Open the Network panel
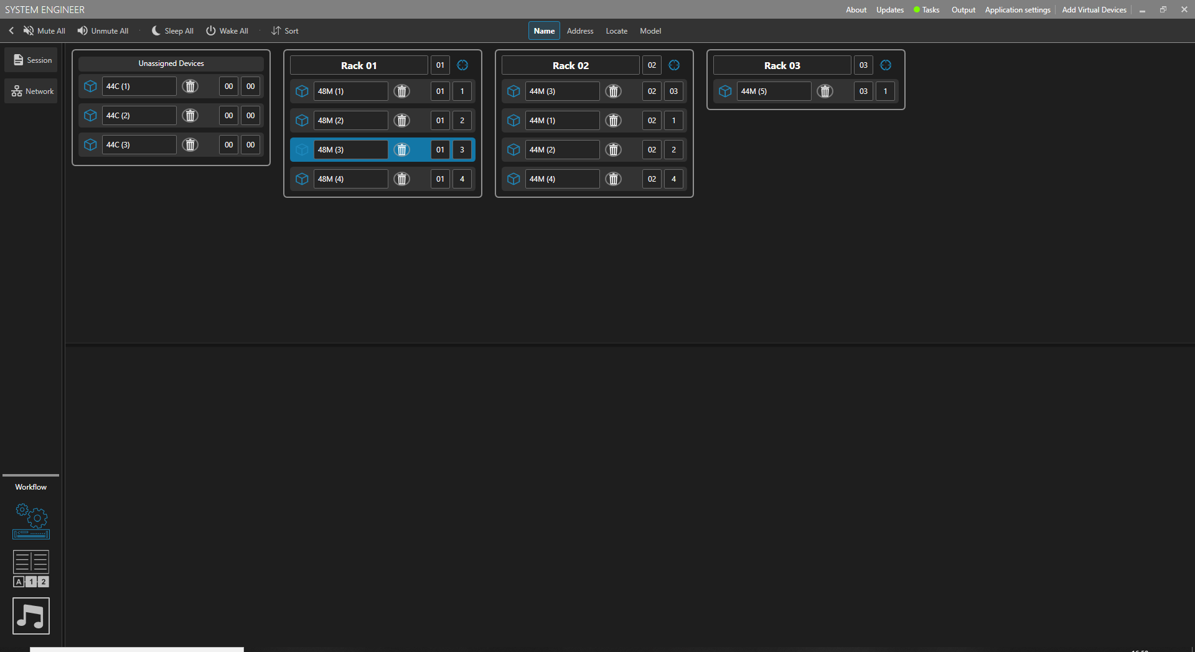 pyautogui.click(x=31, y=91)
